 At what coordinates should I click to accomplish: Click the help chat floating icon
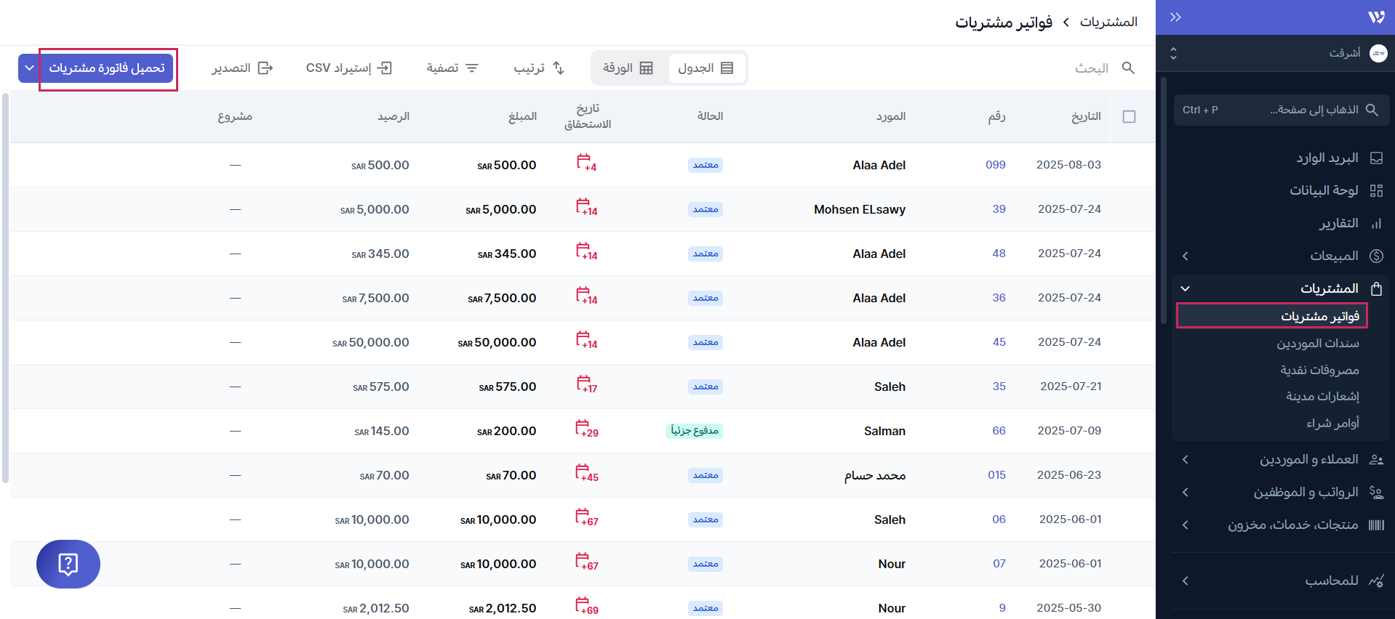click(x=68, y=564)
